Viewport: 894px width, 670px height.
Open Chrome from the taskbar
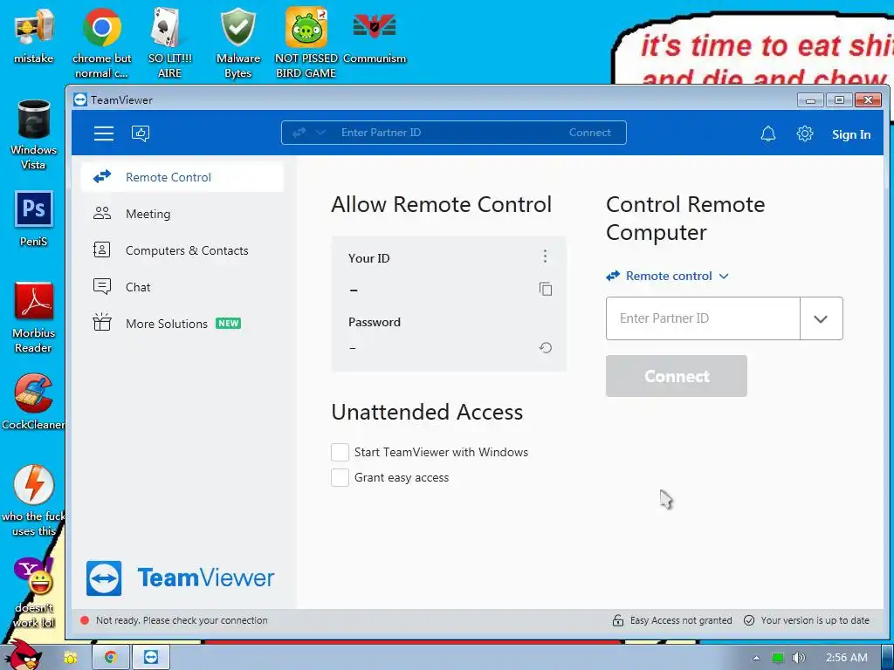coord(111,657)
